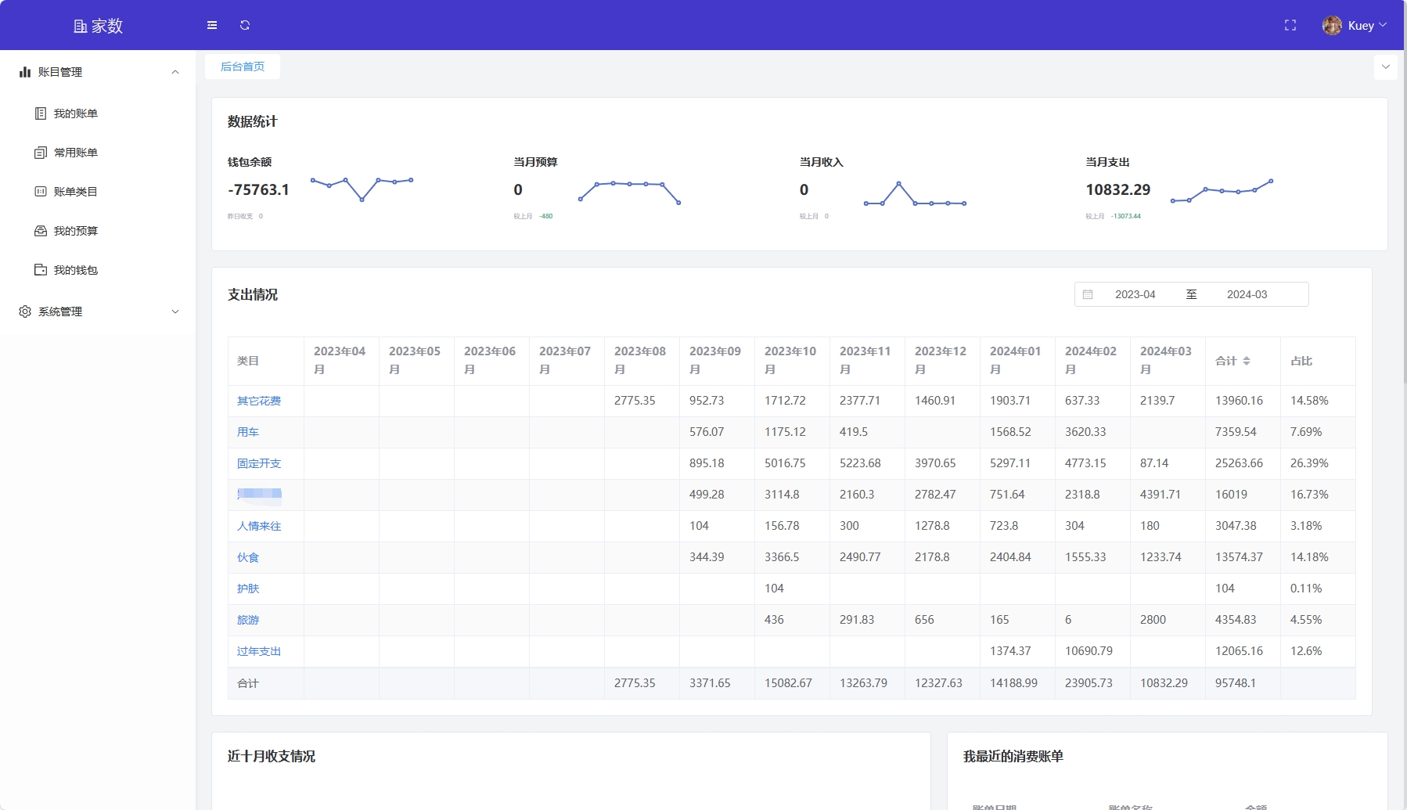Enter fullscreen mode via top icon
Screen dimensions: 1407x810
point(1290,25)
